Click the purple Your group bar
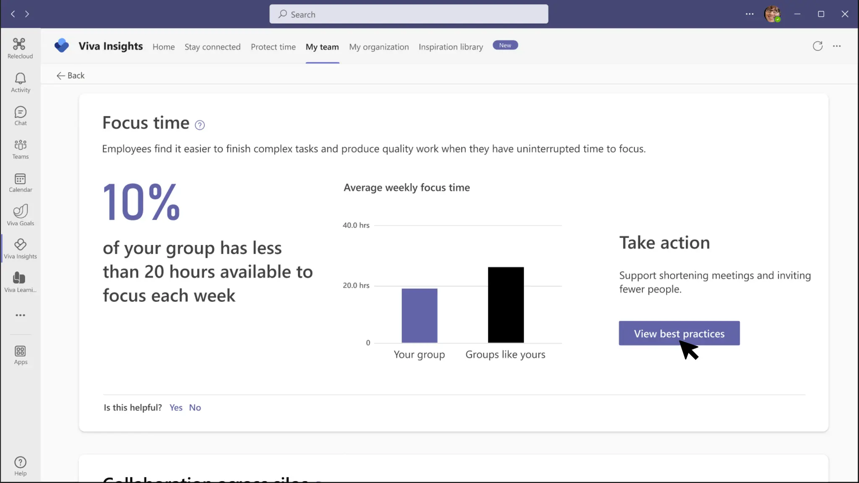Image resolution: width=859 pixels, height=483 pixels. click(x=419, y=315)
